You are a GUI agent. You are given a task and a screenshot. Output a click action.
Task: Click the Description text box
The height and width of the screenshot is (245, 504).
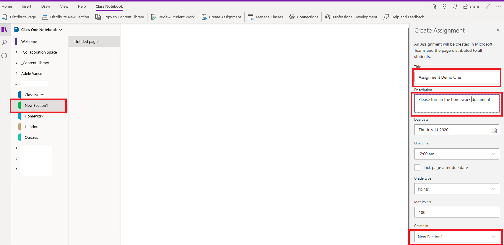(457, 103)
